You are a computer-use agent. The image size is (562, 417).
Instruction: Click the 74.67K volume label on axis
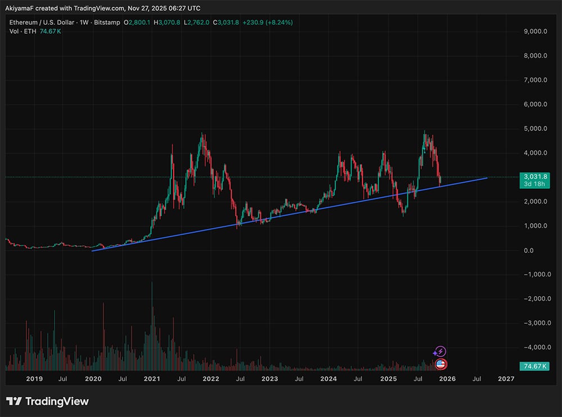534,366
